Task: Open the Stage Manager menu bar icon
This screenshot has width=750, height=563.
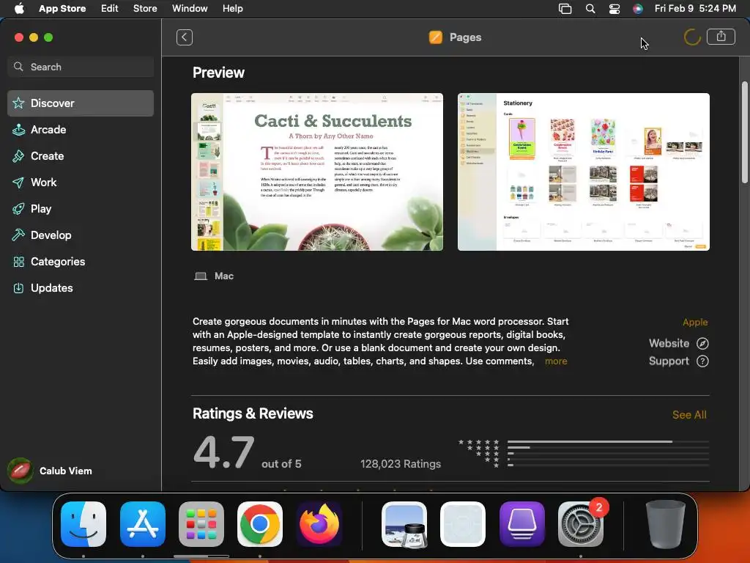Action: 565,9
